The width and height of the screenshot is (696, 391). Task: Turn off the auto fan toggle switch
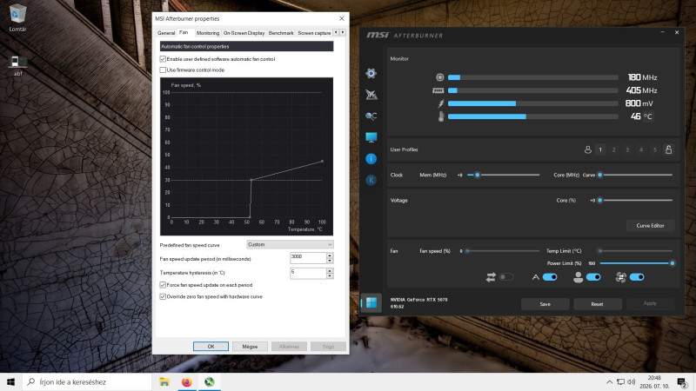[x=550, y=277]
